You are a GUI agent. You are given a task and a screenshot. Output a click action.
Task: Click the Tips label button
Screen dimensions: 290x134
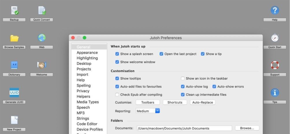pyautogui.click(x=275, y=102)
